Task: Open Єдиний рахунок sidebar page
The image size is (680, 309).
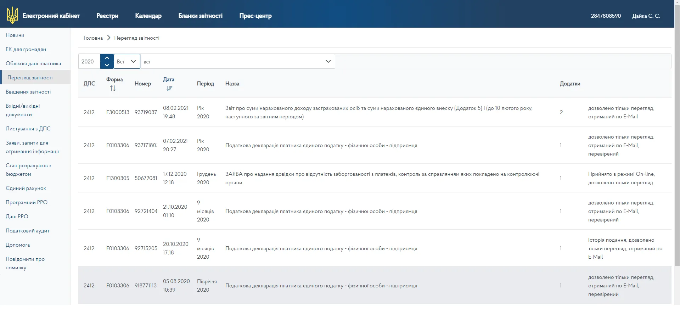Action: pos(26,188)
